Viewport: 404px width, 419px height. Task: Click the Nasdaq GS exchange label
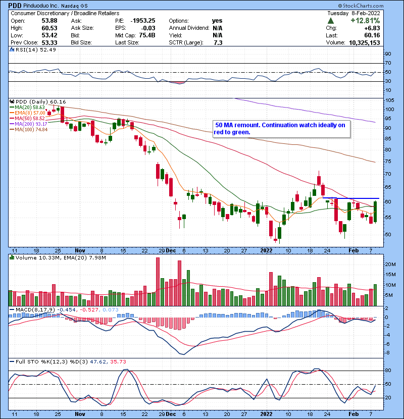74,6
